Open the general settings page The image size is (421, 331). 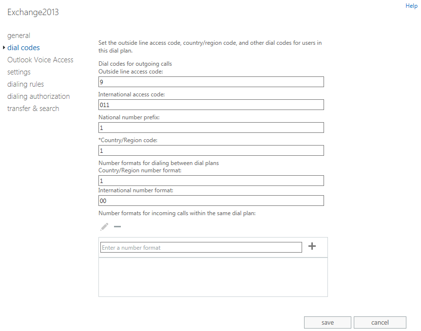click(x=19, y=36)
